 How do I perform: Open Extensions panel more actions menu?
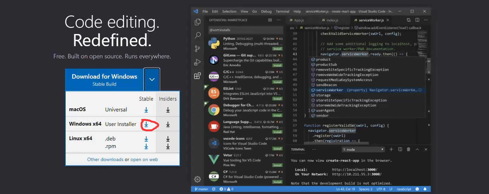(278, 20)
